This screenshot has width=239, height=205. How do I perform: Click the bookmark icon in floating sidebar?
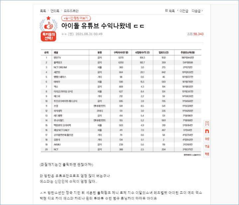coord(207,124)
